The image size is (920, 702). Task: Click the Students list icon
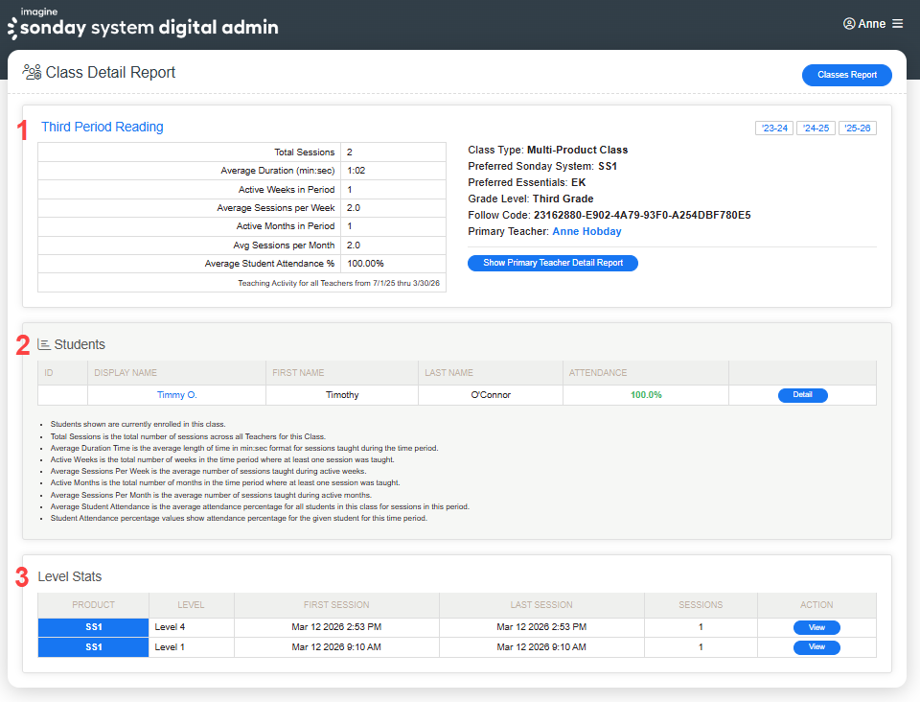click(44, 344)
